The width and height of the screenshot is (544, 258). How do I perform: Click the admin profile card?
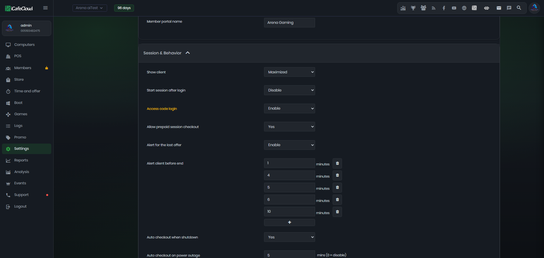tap(27, 28)
